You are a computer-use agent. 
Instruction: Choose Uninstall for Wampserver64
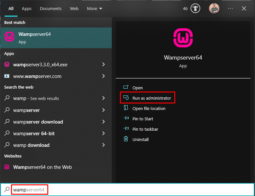click(141, 140)
